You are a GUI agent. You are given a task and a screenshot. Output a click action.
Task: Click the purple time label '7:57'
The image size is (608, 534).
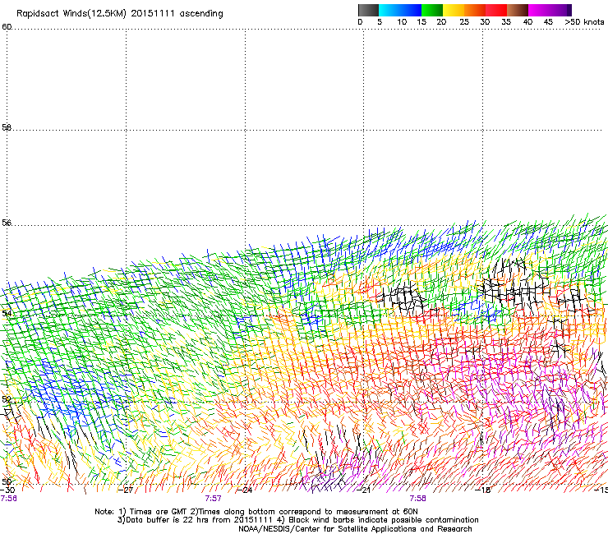[x=214, y=499]
